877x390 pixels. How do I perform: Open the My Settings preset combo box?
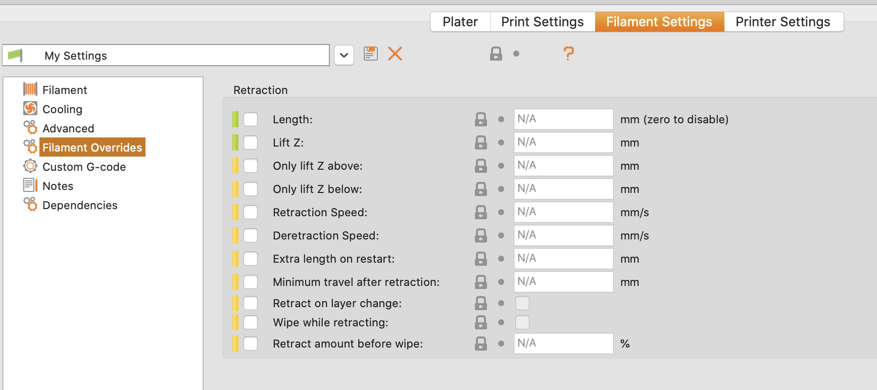[166, 55]
